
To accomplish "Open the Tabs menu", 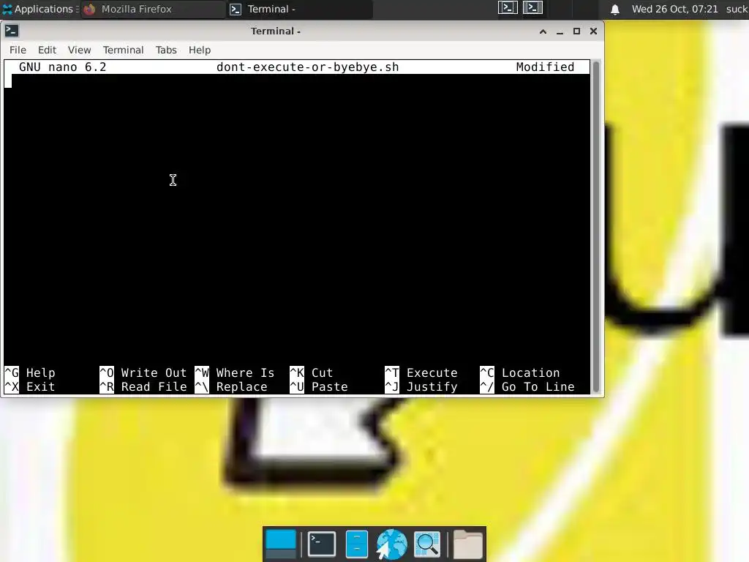I will (x=166, y=50).
